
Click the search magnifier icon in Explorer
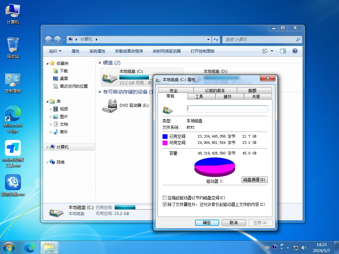coord(298,40)
